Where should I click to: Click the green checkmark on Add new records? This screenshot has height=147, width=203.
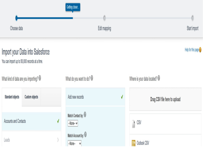(x=122, y=97)
